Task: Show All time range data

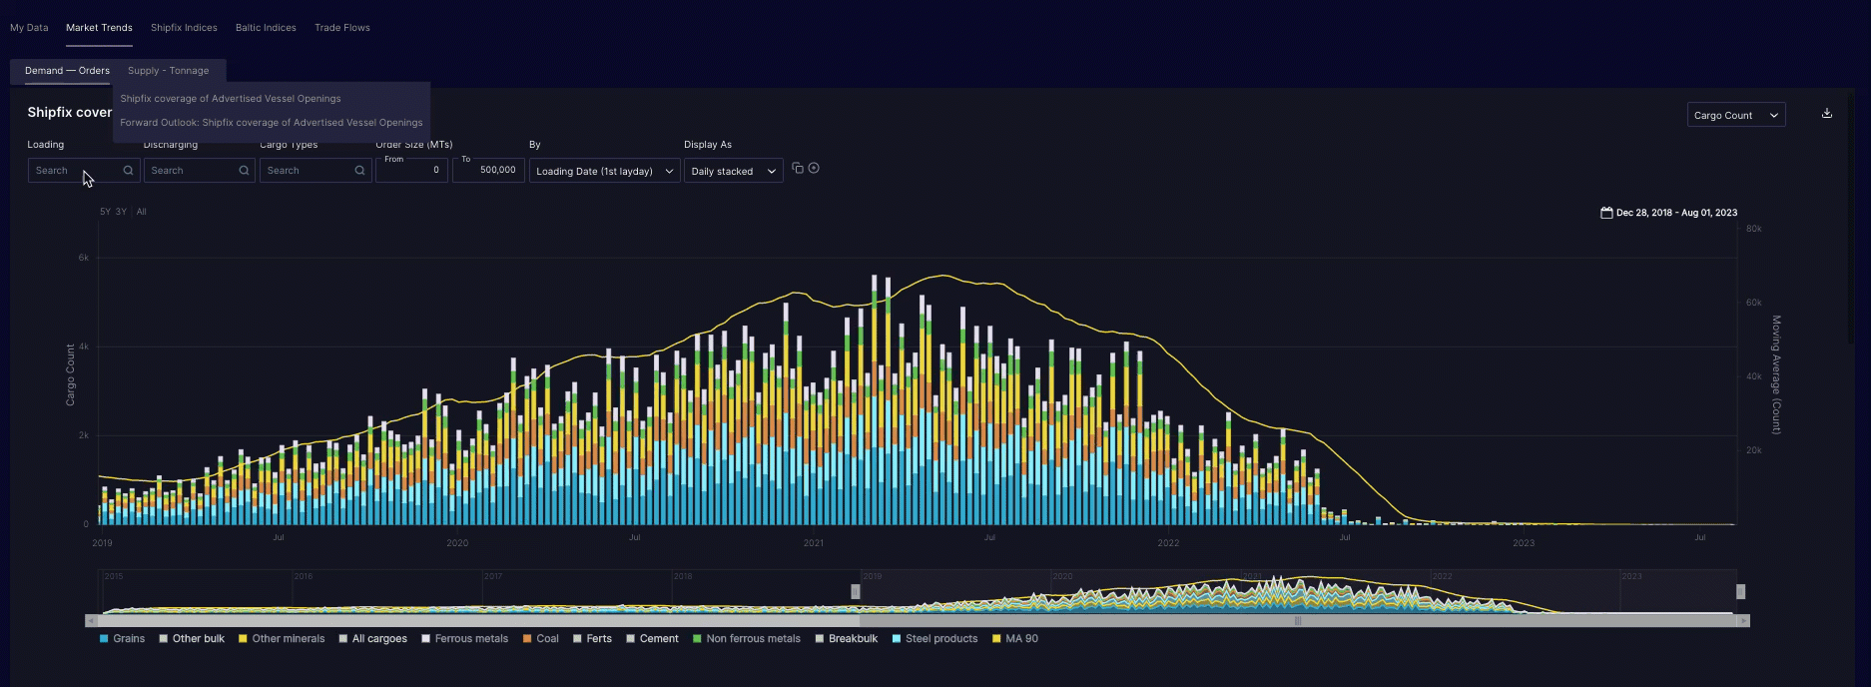Action: pyautogui.click(x=142, y=212)
